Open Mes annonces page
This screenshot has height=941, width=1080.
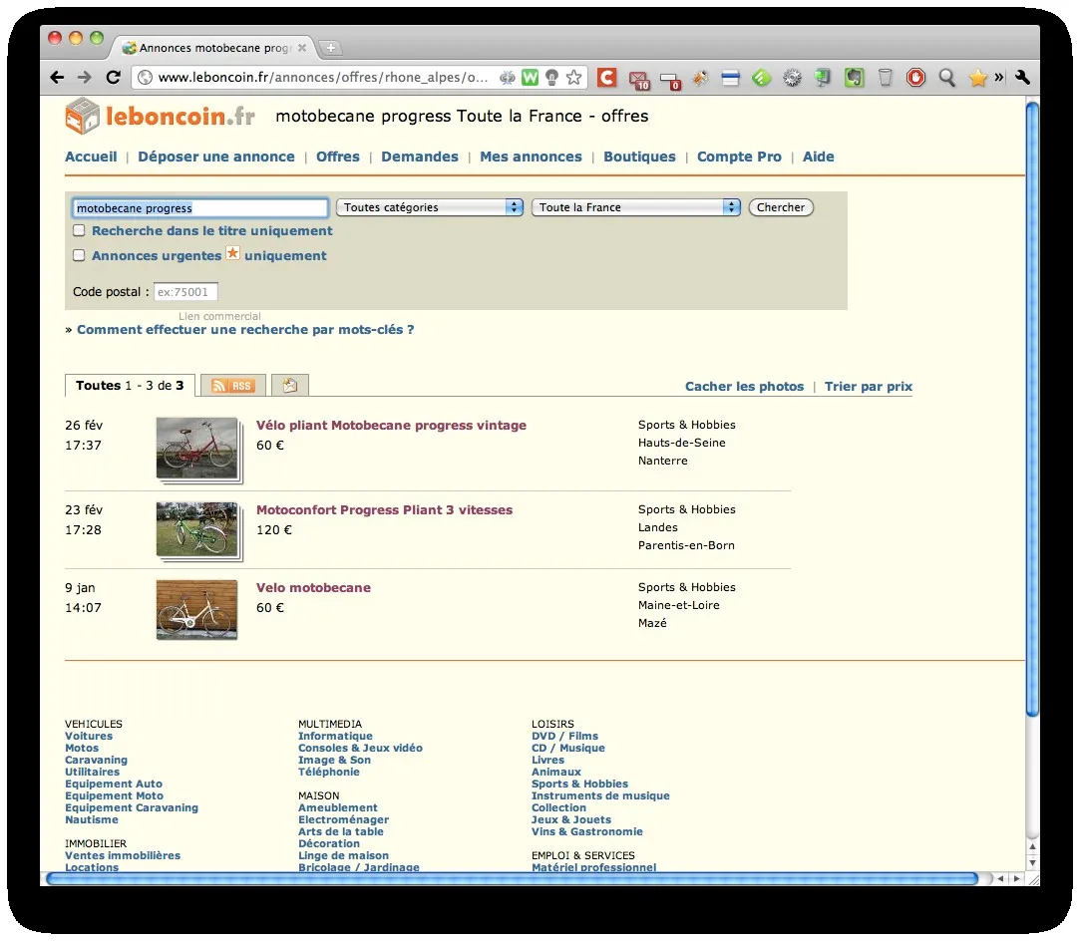coord(531,157)
